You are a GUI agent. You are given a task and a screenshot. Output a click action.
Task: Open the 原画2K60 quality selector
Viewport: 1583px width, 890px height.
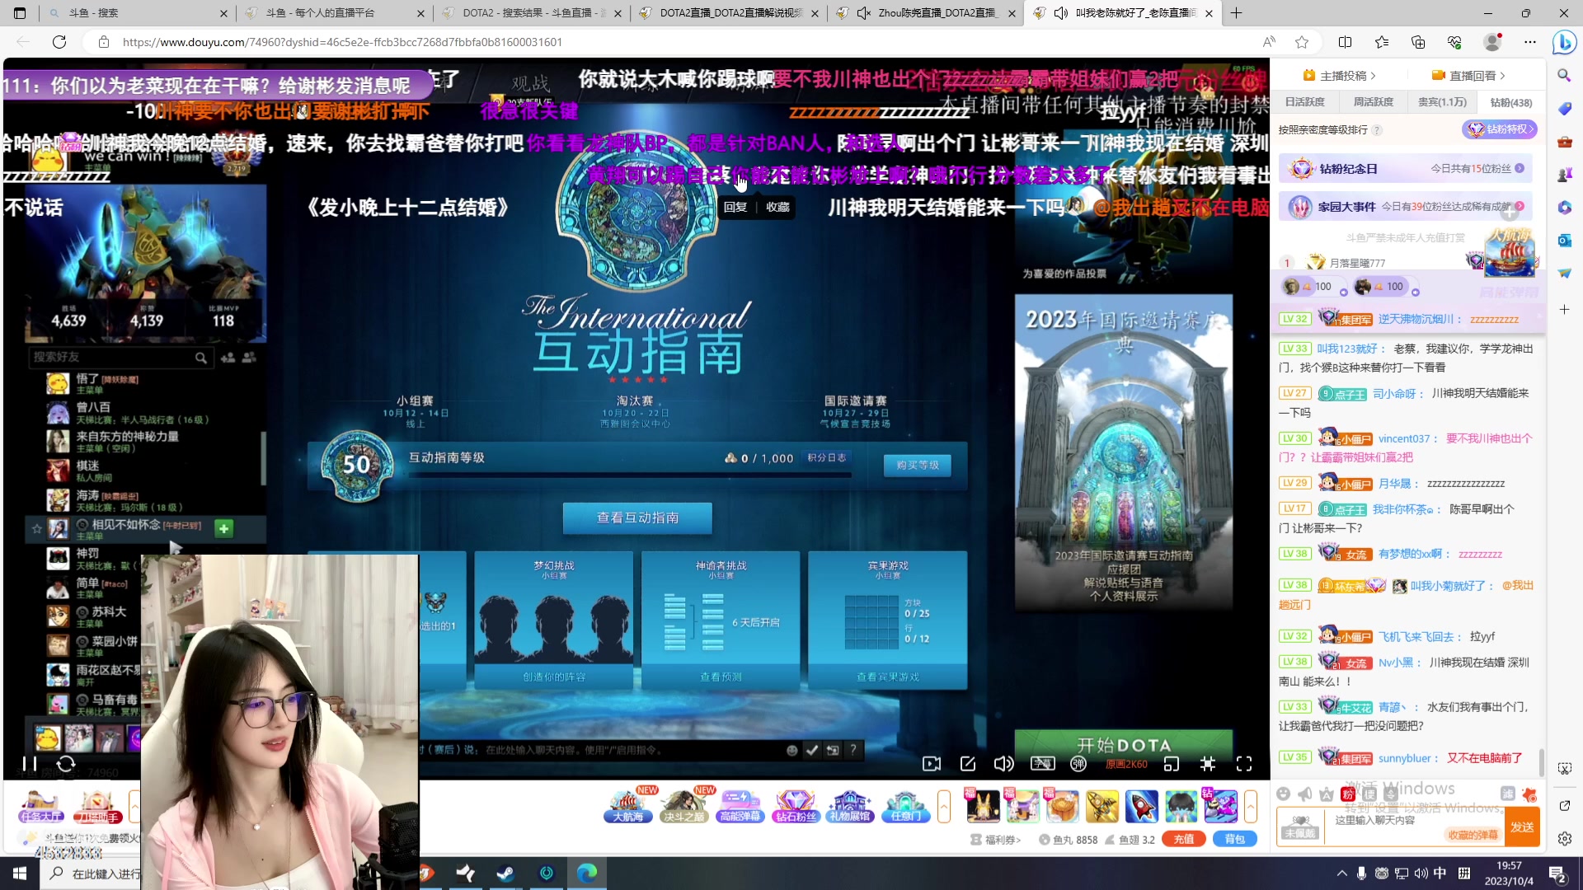1126,765
